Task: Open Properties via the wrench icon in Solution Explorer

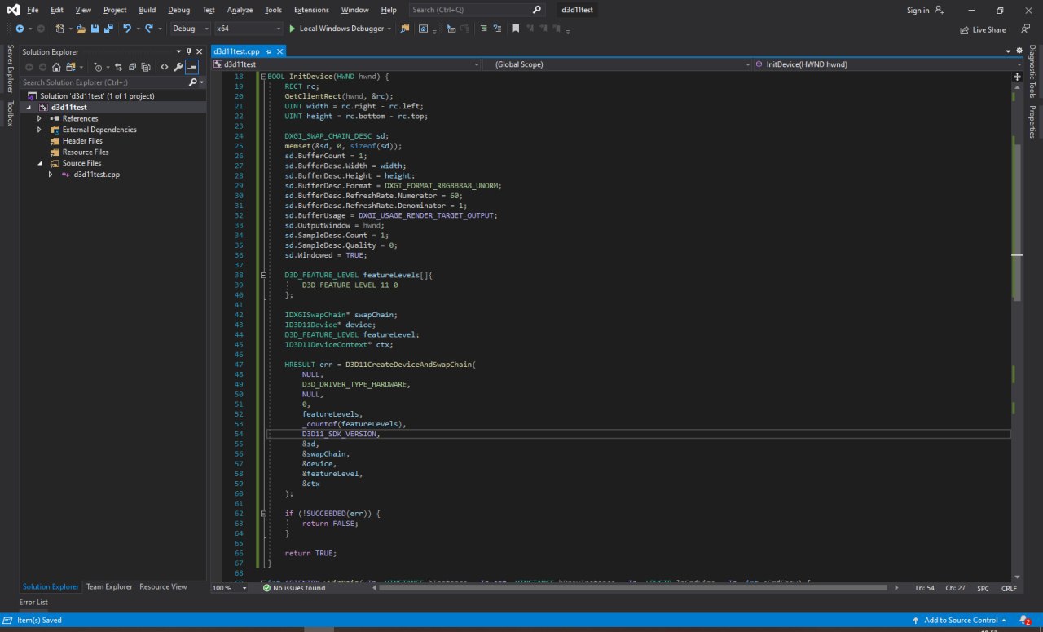Action: click(x=178, y=67)
